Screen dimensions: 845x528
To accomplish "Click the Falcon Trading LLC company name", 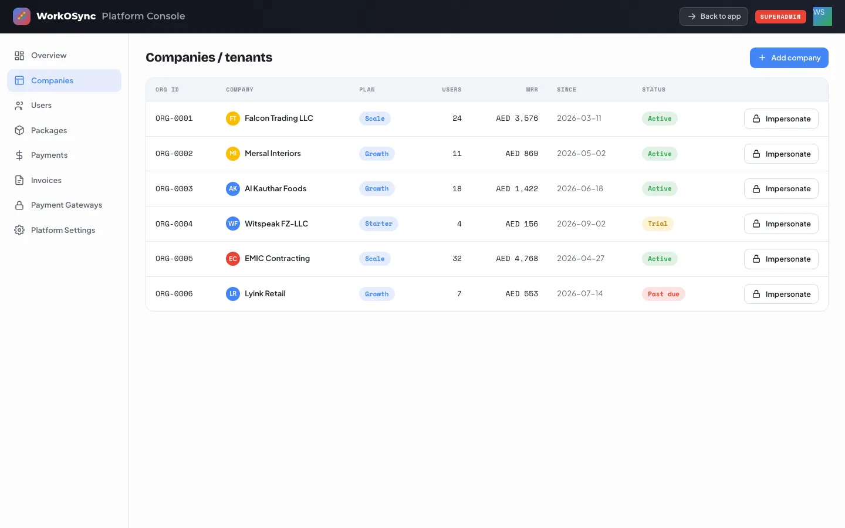I will coord(279,119).
